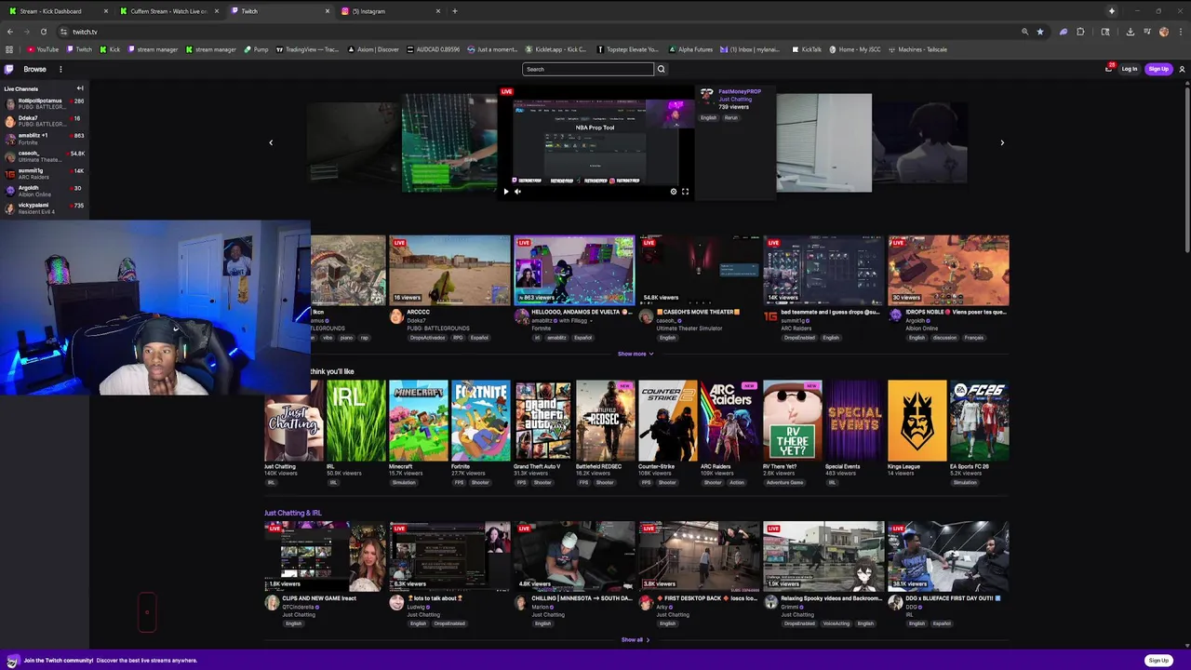Image resolution: width=1191 pixels, height=670 pixels.
Task: Open the ARC Raiders category cover
Action: [x=730, y=421]
